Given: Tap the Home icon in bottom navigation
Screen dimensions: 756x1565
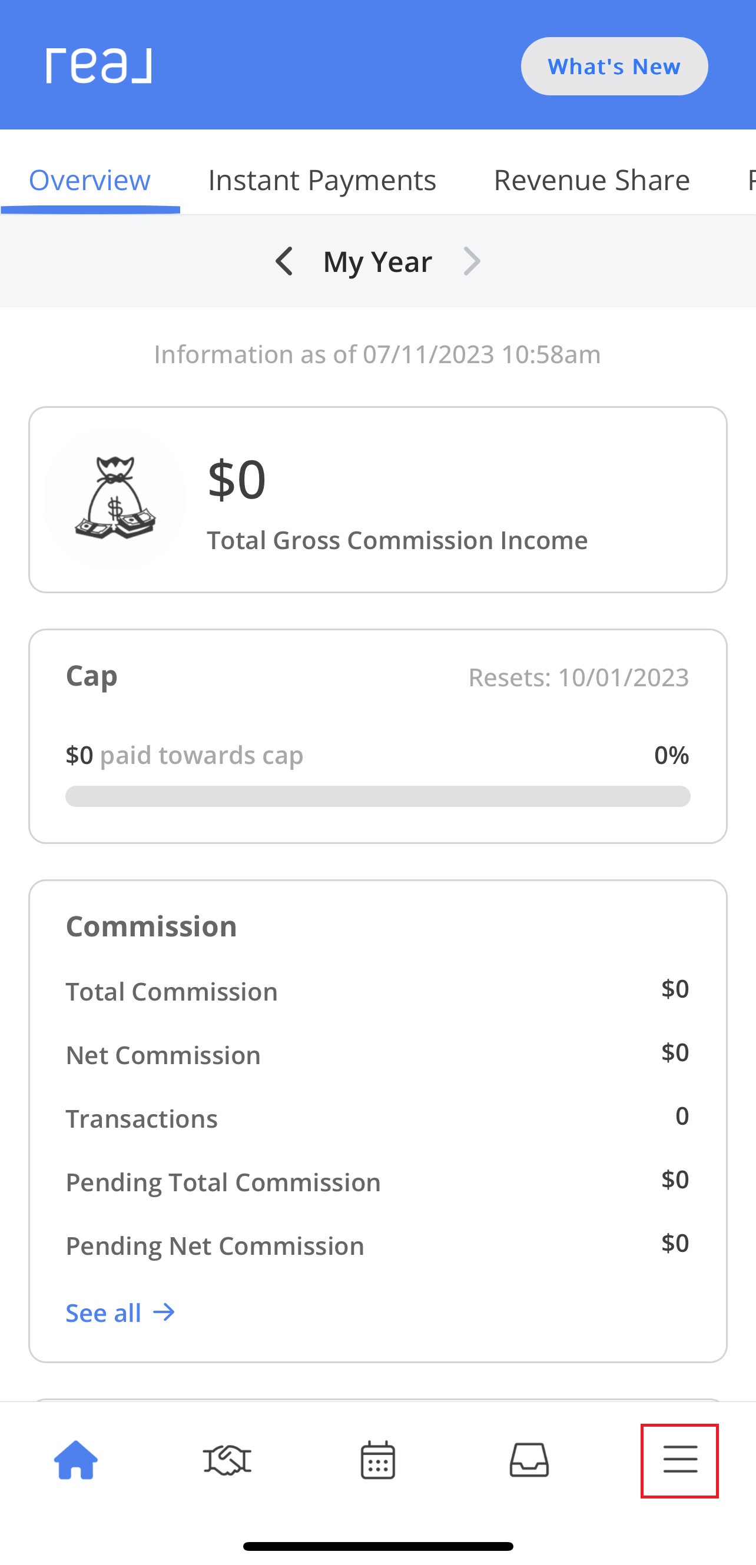Looking at the screenshot, I should point(76,1459).
